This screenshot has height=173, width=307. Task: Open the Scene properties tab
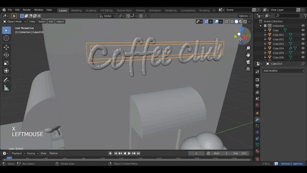click(257, 99)
